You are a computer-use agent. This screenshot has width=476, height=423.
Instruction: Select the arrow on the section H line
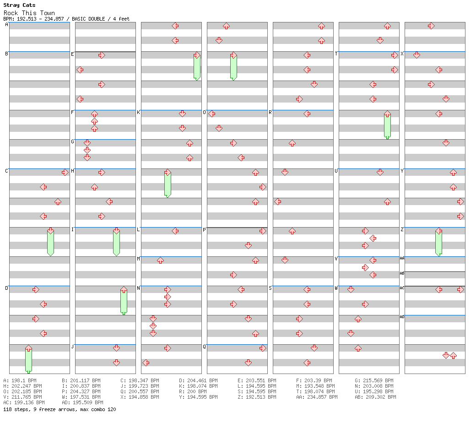[102, 173]
